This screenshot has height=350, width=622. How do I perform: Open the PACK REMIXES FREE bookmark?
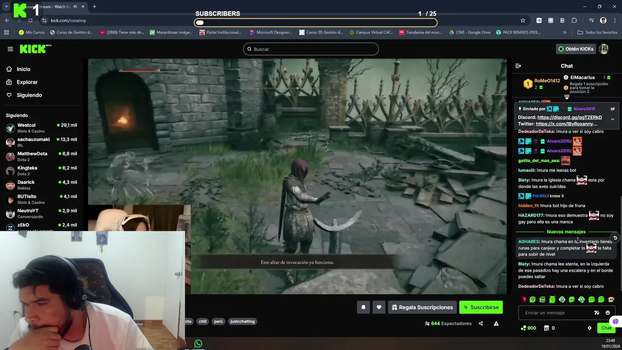pyautogui.click(x=518, y=33)
